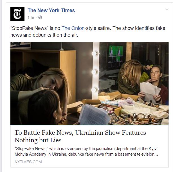The image size is (177, 172).
Task: Click the script pages in the foreground of photo
Action: [x=94, y=115]
